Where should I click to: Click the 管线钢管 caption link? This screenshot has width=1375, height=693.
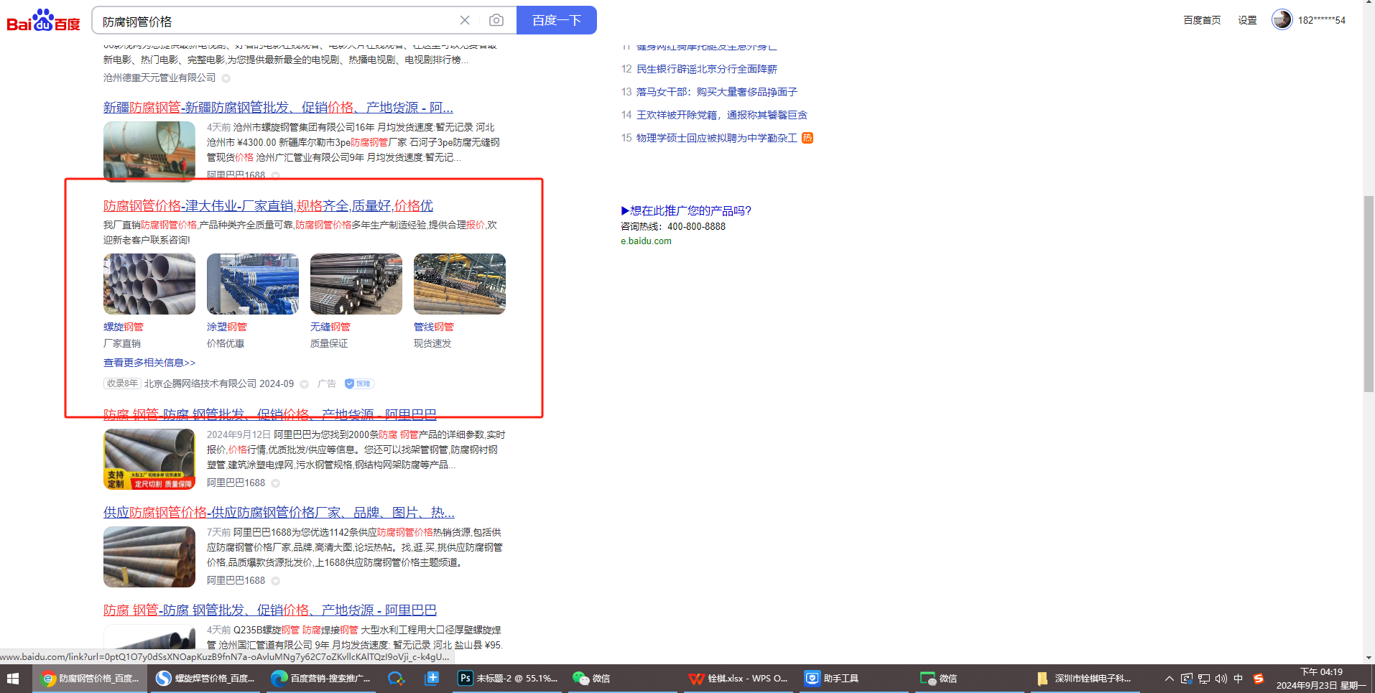point(434,327)
